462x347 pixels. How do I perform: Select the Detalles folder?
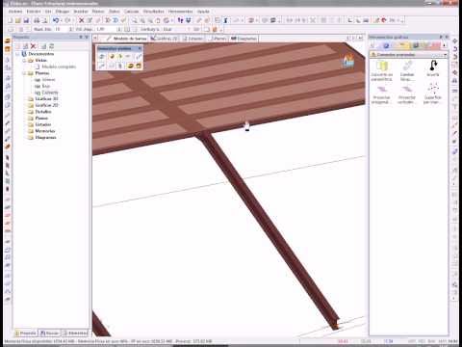(x=39, y=112)
